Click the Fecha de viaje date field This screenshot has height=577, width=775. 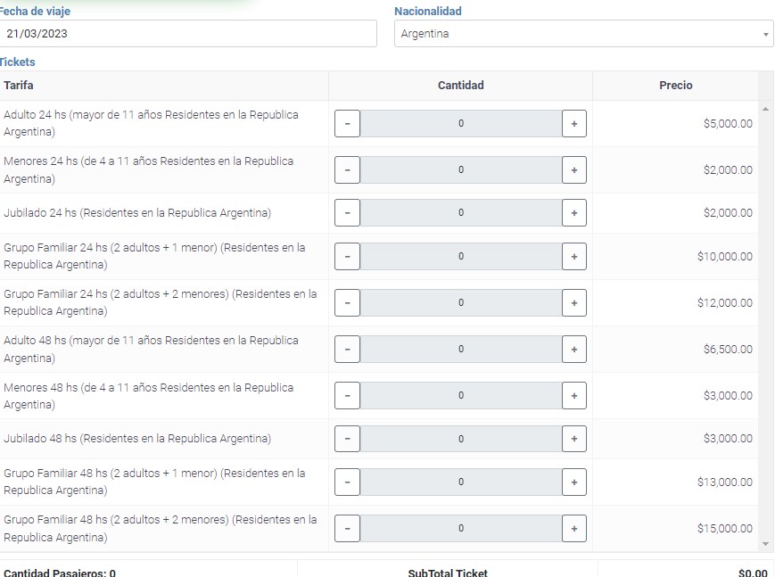pos(187,34)
